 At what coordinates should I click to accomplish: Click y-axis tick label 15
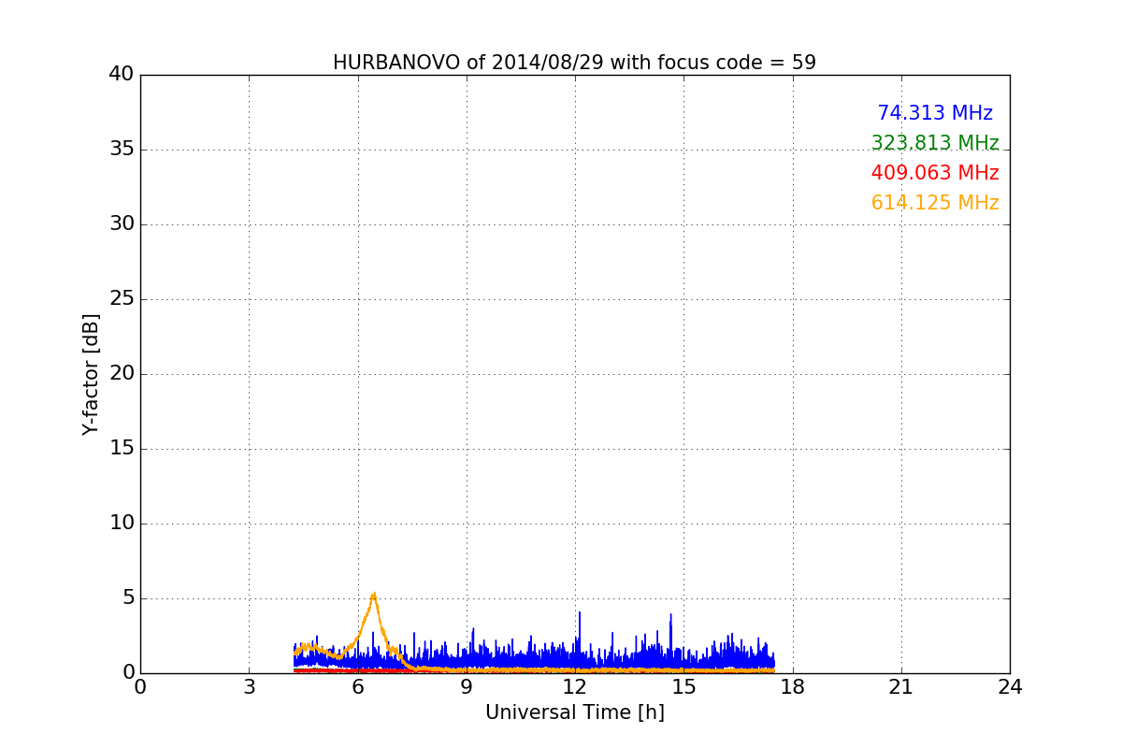click(x=121, y=448)
